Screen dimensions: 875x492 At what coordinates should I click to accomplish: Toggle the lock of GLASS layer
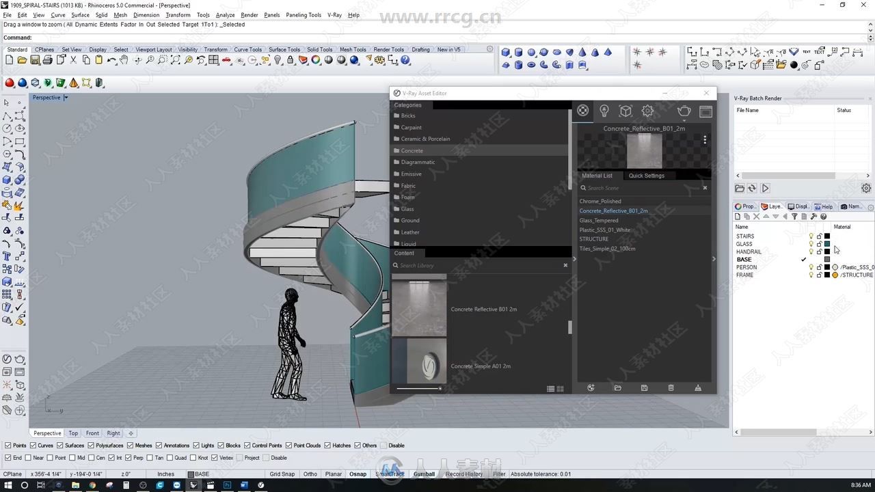819,244
